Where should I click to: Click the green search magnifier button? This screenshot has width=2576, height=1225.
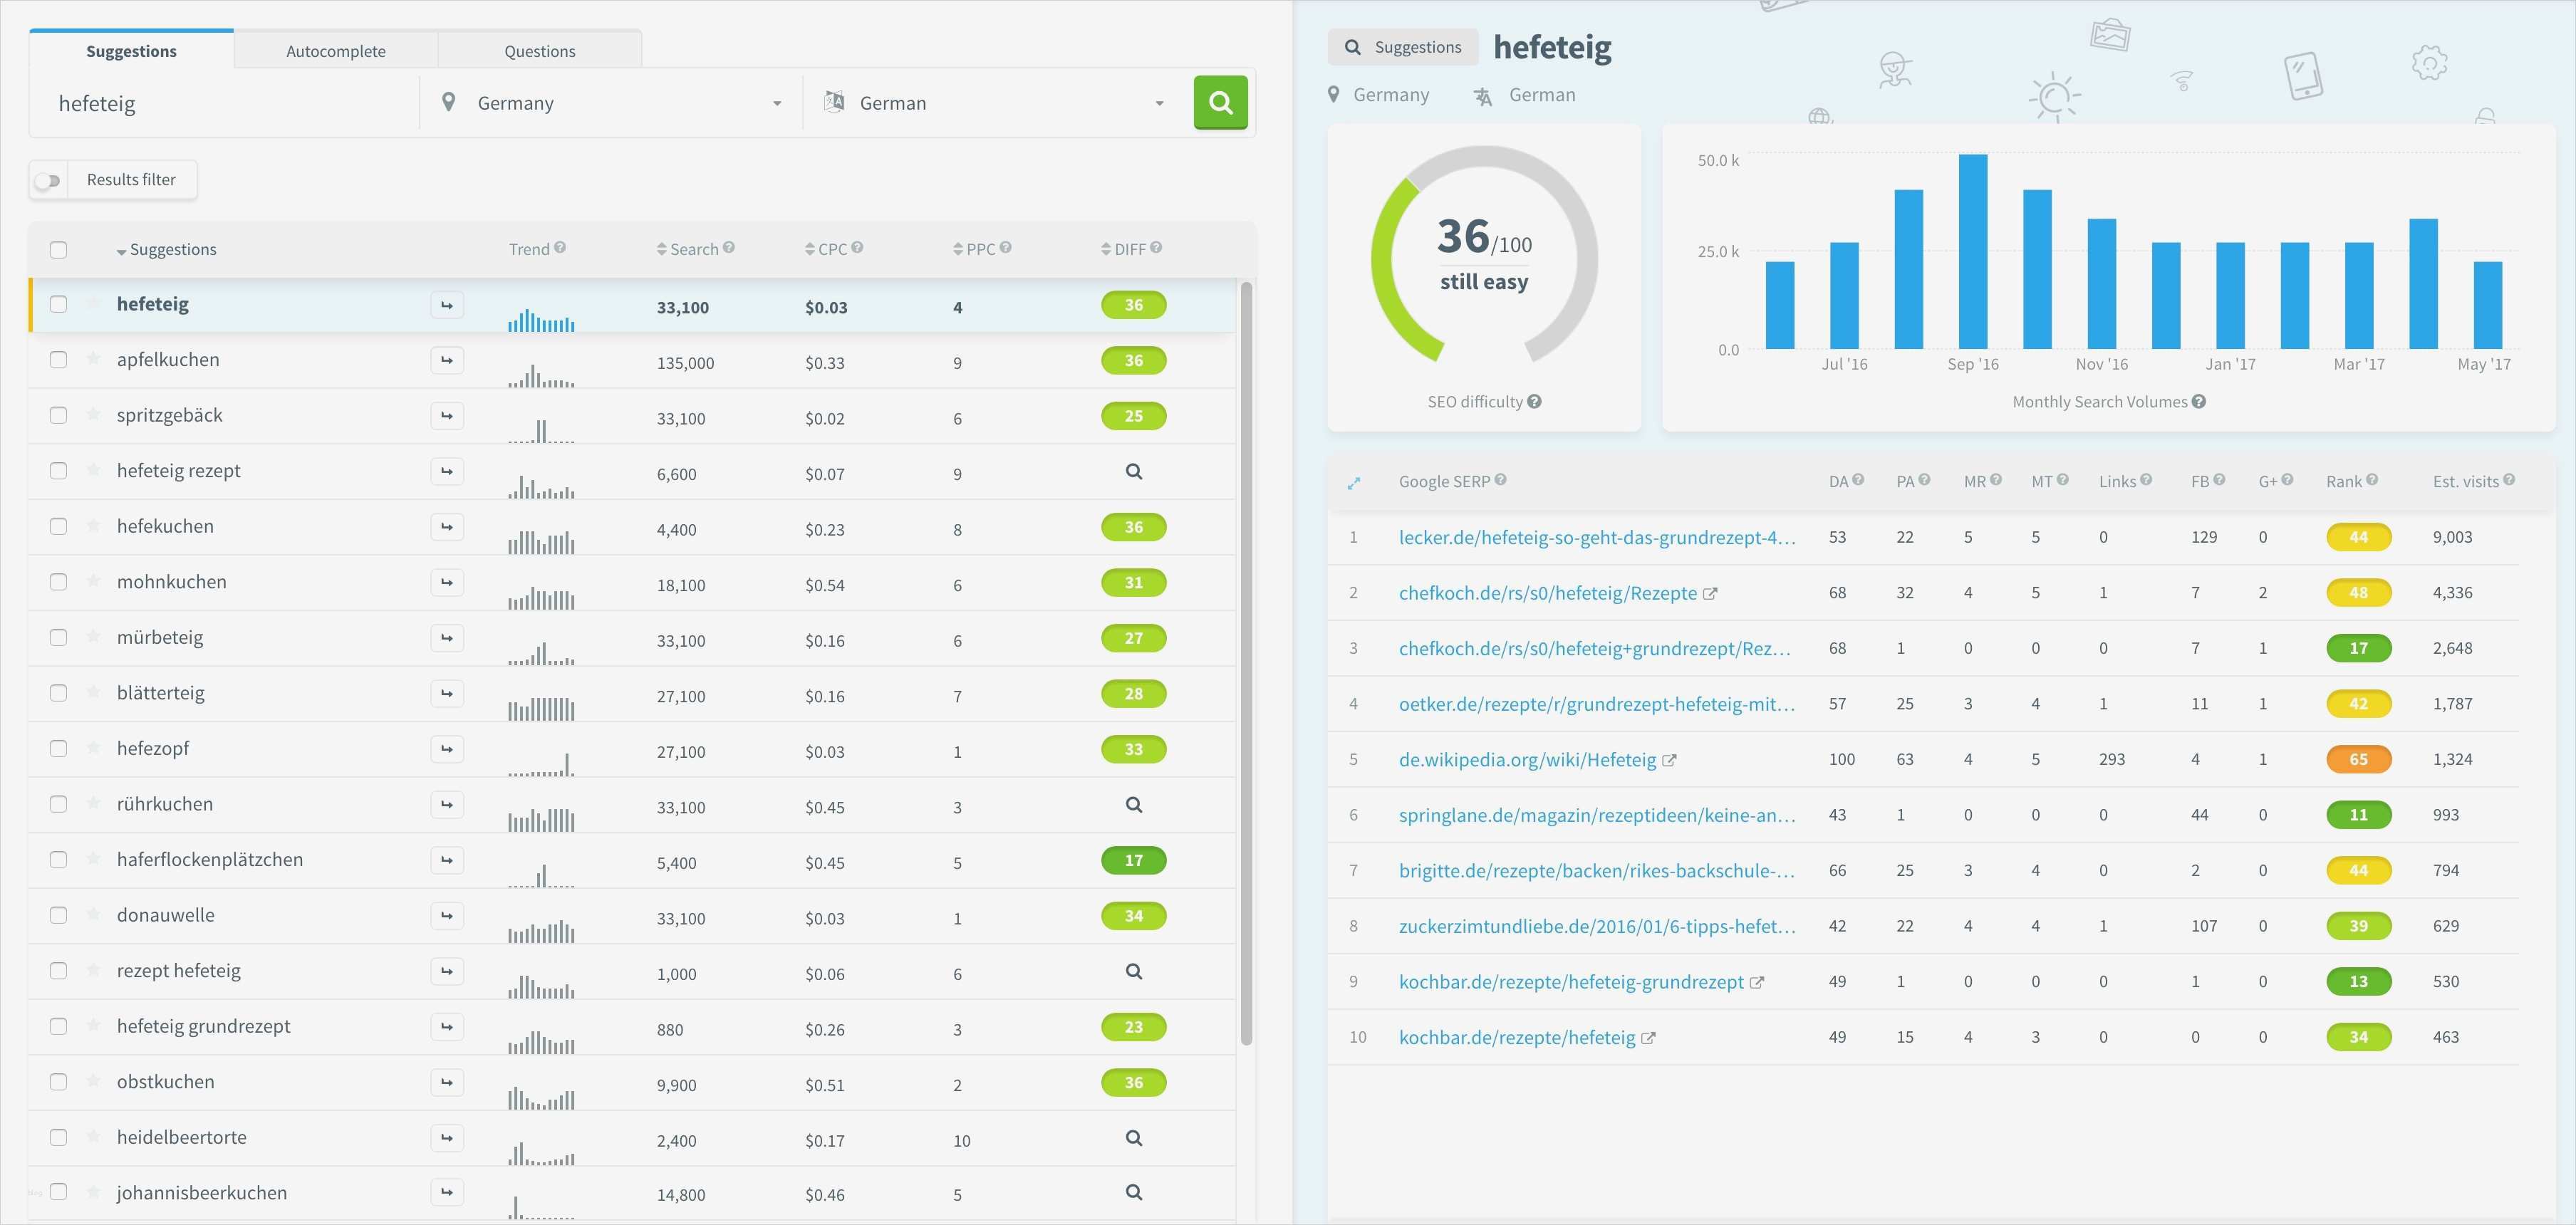[x=1220, y=102]
